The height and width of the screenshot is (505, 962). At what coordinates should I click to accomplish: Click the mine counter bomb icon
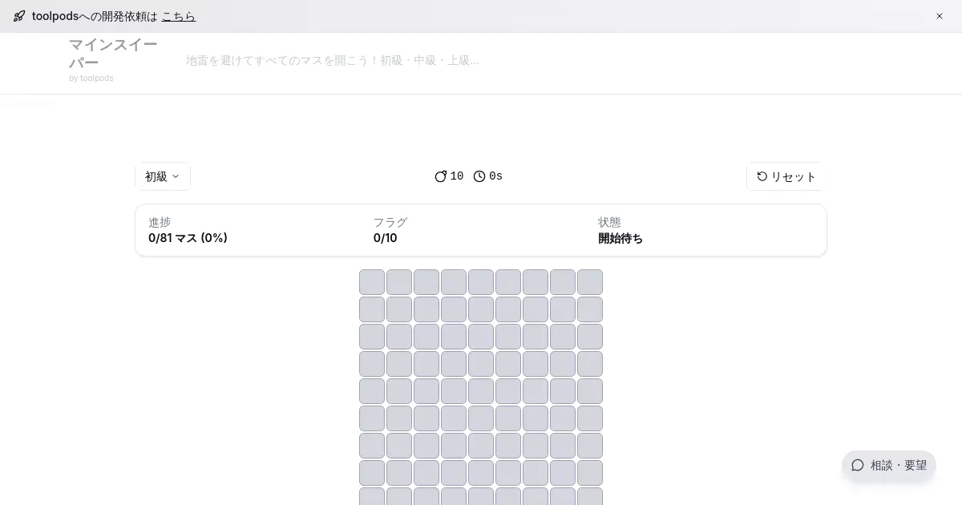(440, 176)
